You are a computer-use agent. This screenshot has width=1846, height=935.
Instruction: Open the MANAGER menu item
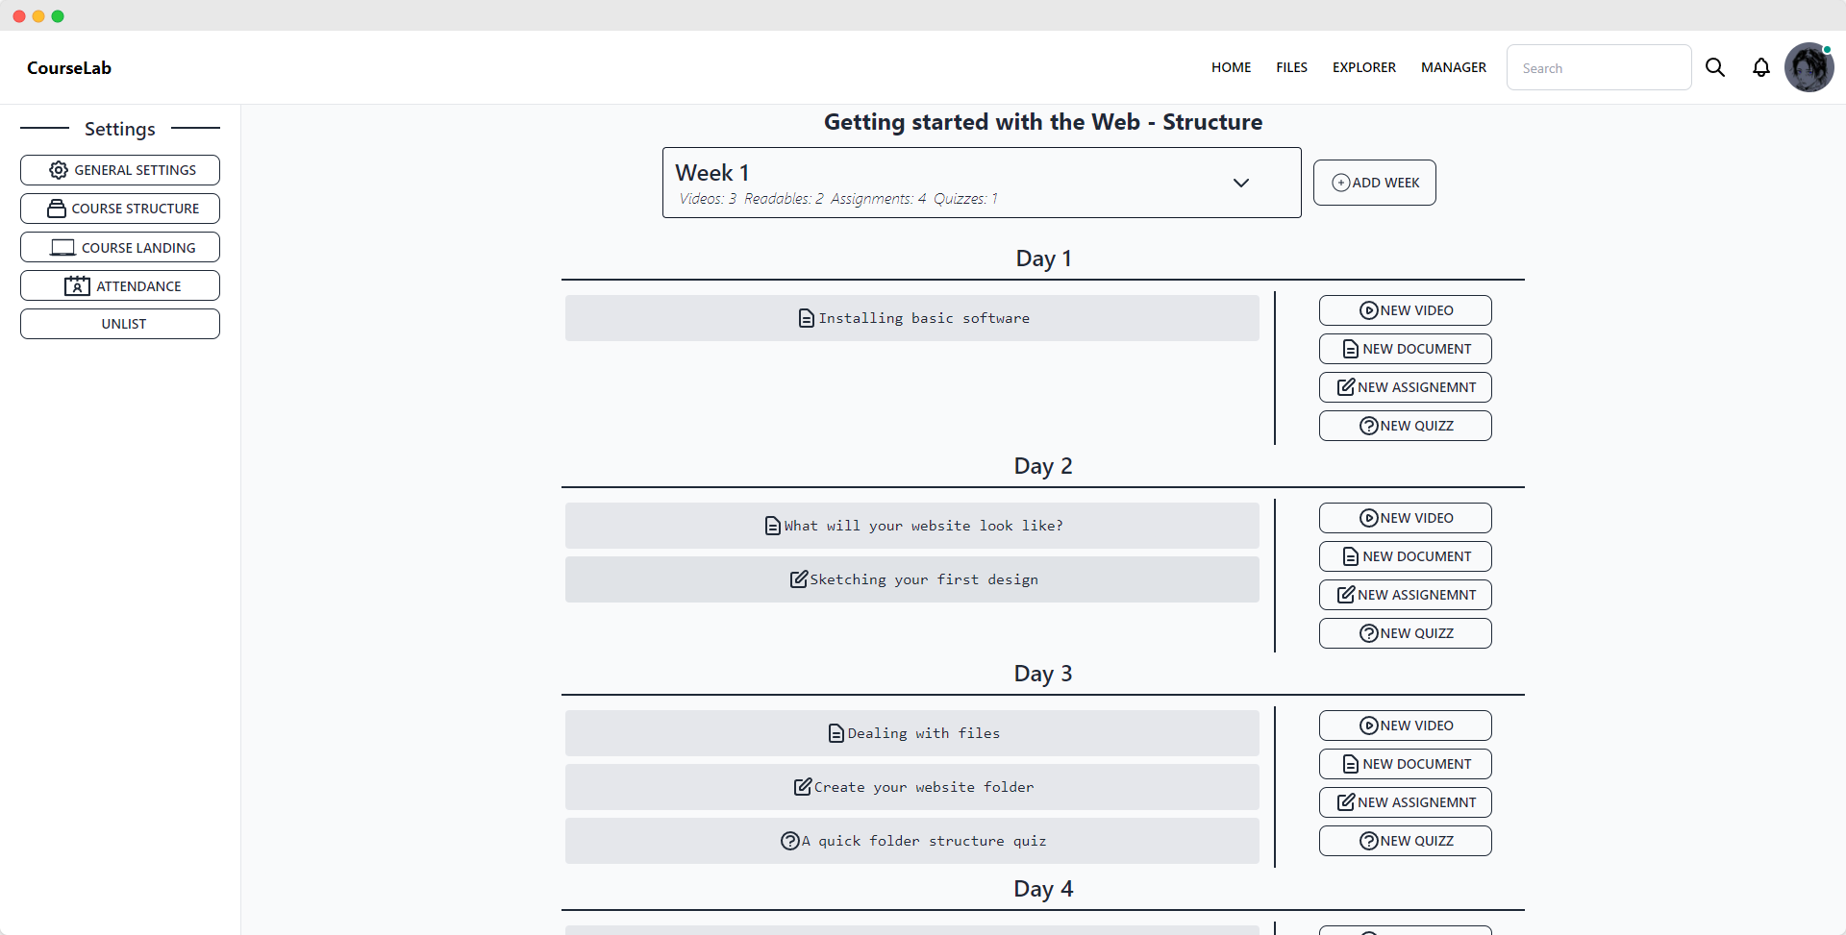point(1454,67)
